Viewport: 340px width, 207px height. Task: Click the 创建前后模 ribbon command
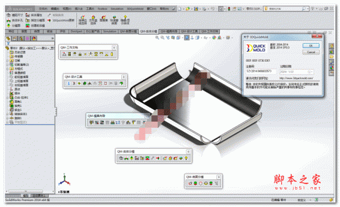pos(35,25)
